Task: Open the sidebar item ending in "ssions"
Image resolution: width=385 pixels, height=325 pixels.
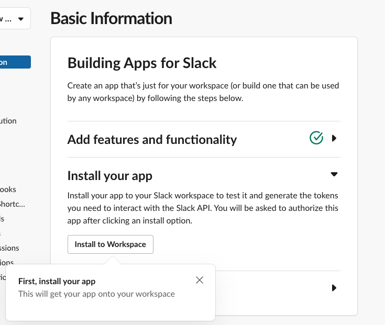Action: 9,248
